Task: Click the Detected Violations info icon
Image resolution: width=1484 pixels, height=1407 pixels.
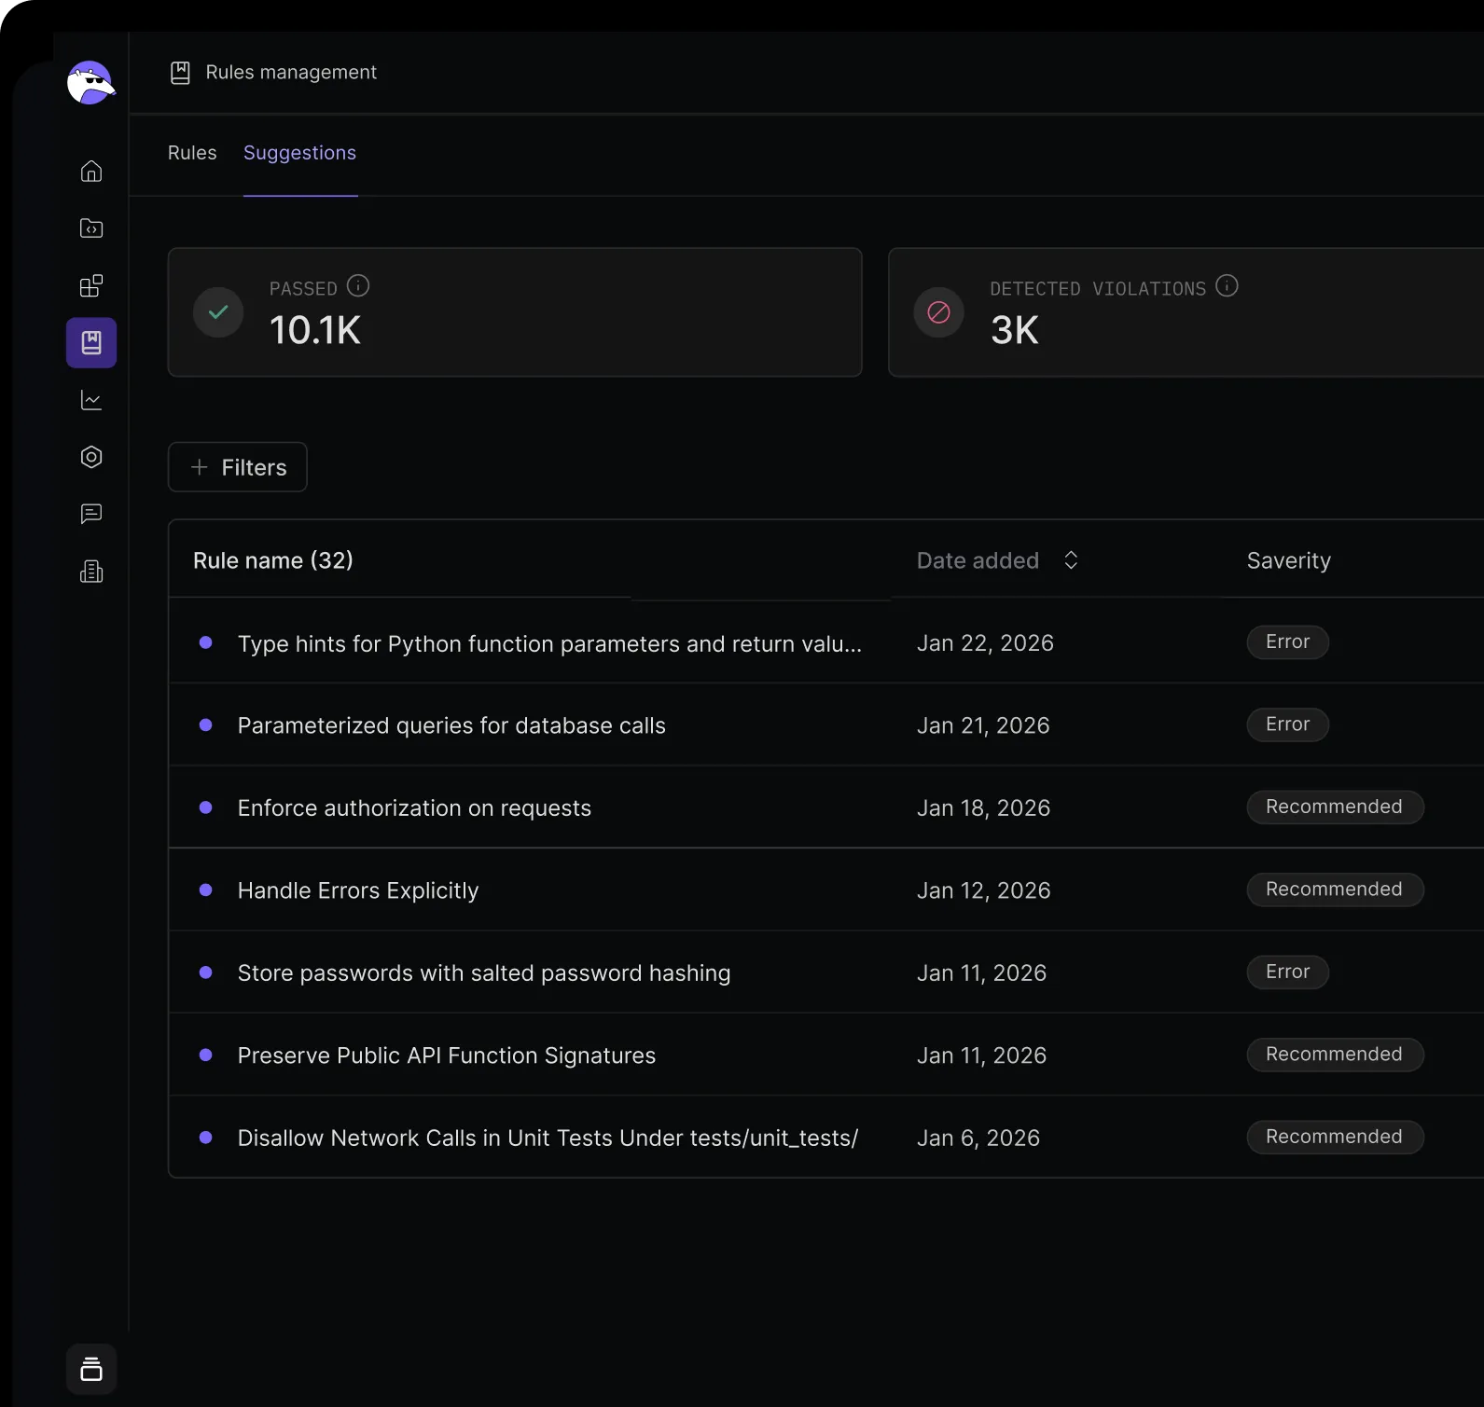Action: pos(1227,286)
